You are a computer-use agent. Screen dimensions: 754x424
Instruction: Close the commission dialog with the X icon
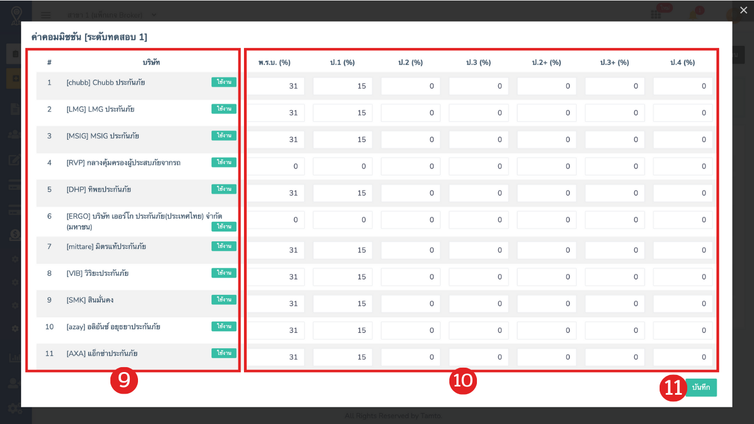tap(744, 10)
